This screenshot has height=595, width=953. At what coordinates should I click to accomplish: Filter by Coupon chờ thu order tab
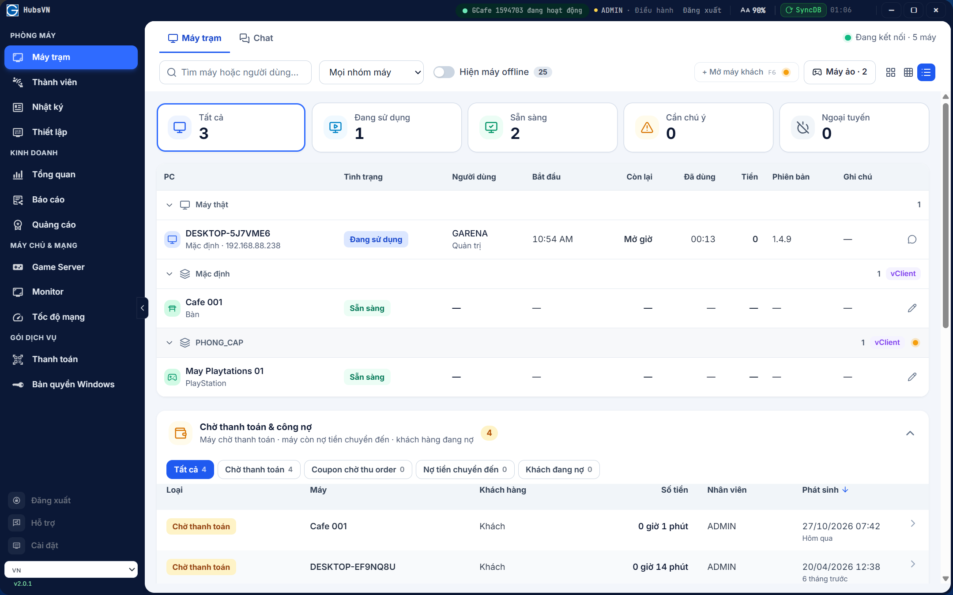pos(358,469)
